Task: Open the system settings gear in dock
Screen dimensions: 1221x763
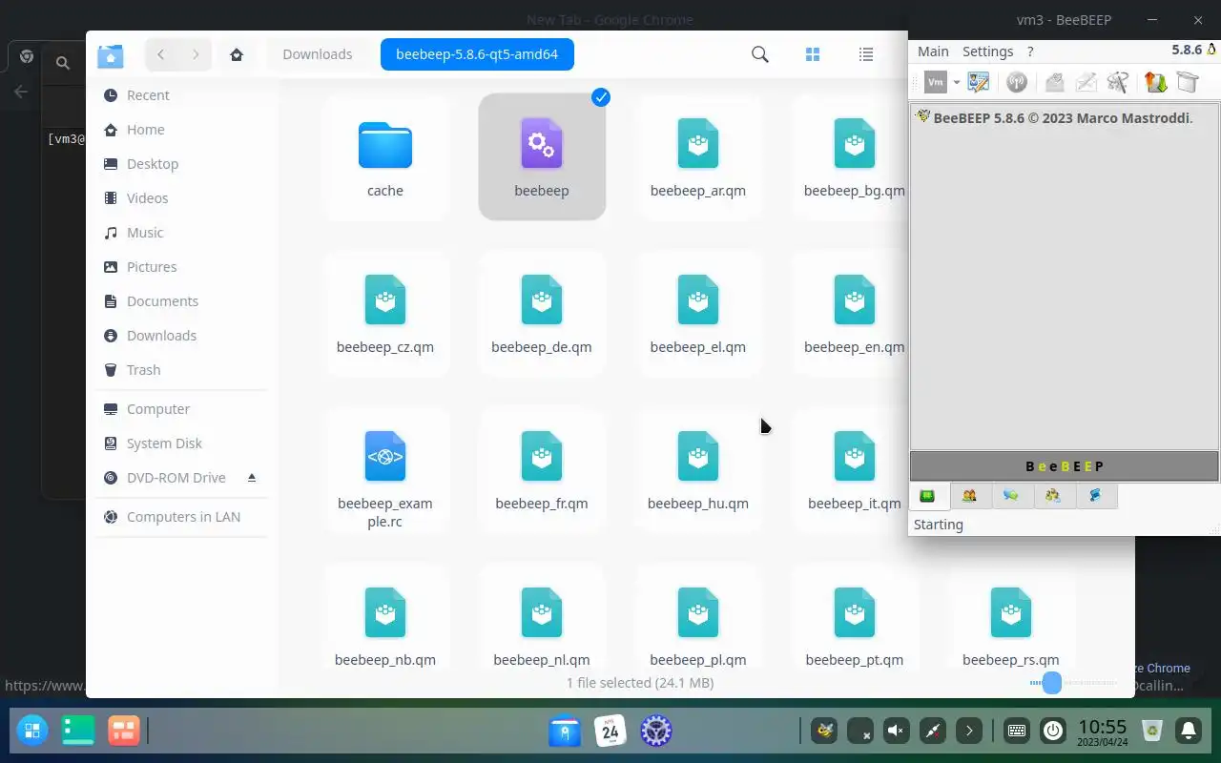Action: [x=655, y=731]
